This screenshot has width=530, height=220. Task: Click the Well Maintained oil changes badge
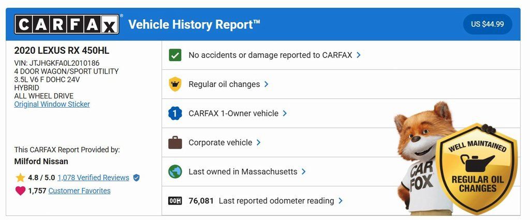[x=477, y=168]
